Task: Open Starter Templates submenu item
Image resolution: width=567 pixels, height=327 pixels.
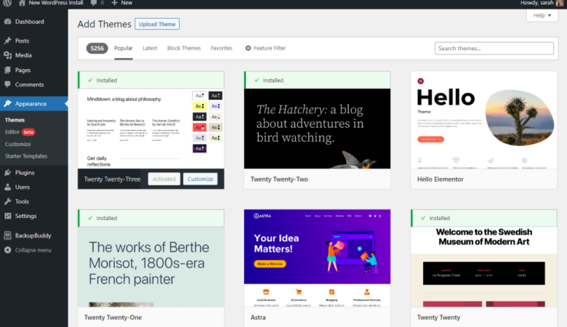Action: (26, 156)
